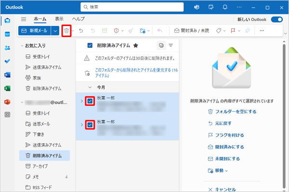The image size is (289, 192).
Task: Click the recover deleted items link
Action: point(136,73)
